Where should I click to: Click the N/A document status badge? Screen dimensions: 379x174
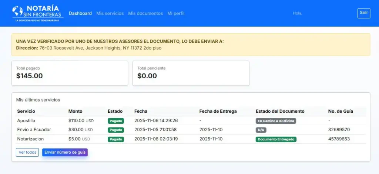261,130
